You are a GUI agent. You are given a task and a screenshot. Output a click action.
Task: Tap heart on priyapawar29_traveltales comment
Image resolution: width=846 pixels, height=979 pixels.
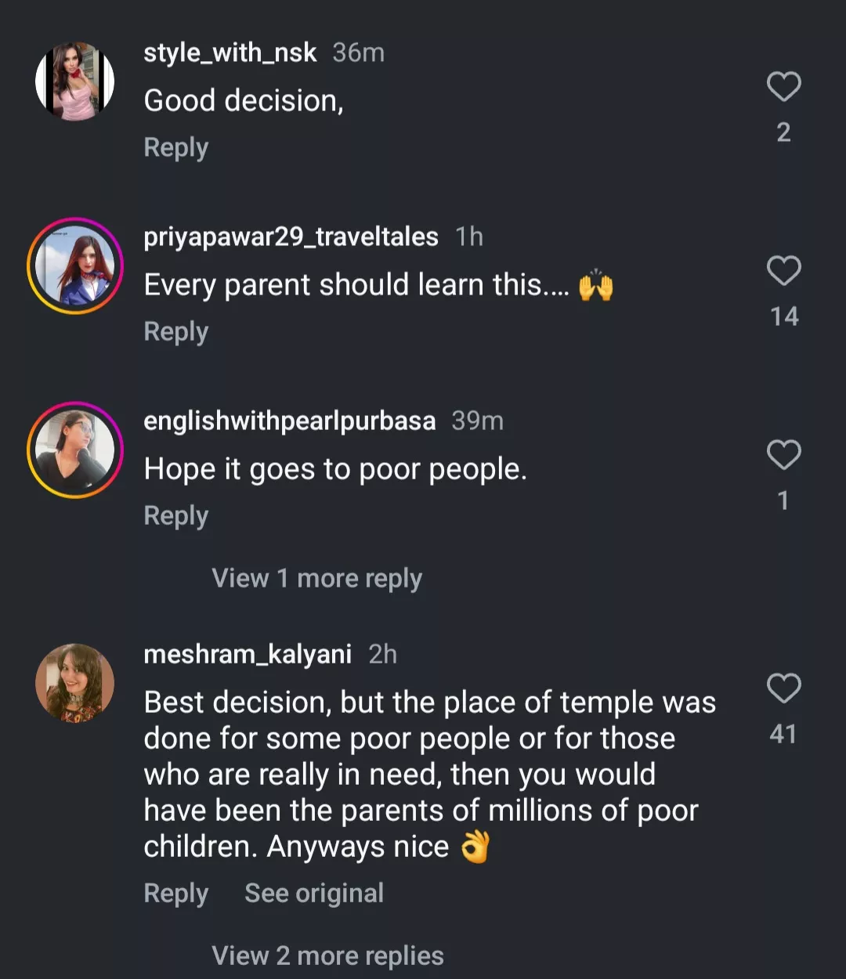tap(783, 271)
